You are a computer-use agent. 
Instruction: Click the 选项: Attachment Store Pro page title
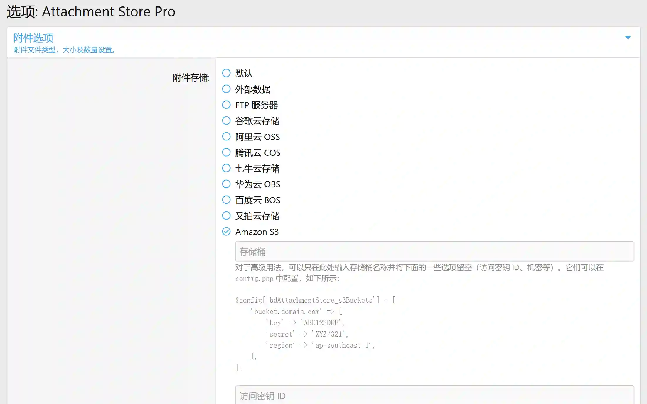[x=91, y=12]
